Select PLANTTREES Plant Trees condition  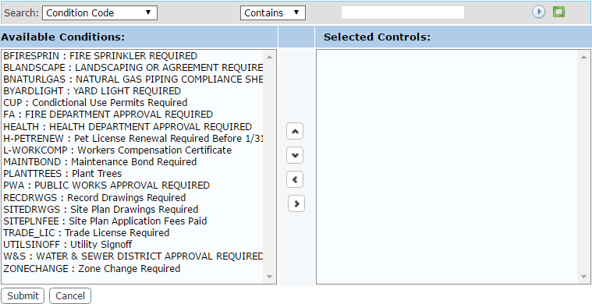tap(133, 174)
